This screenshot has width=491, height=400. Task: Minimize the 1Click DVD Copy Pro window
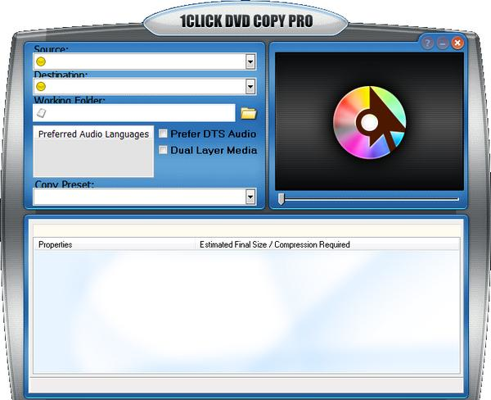[x=443, y=43]
